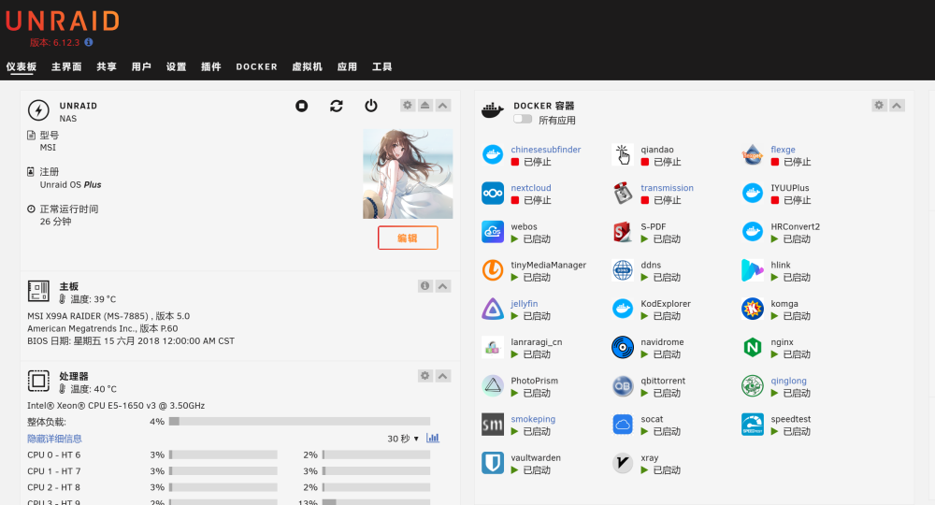Click the qinglong name link
935x505 pixels.
coord(788,381)
